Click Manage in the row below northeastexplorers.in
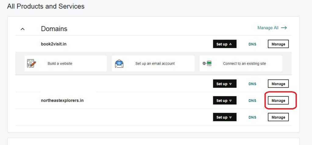 tap(278, 117)
